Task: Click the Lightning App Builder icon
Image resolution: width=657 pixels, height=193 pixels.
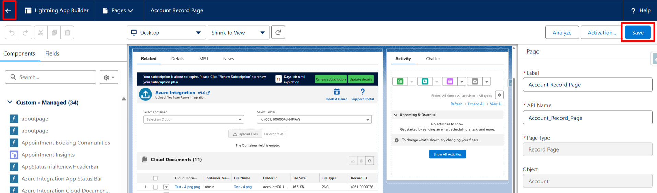Action: tap(28, 11)
